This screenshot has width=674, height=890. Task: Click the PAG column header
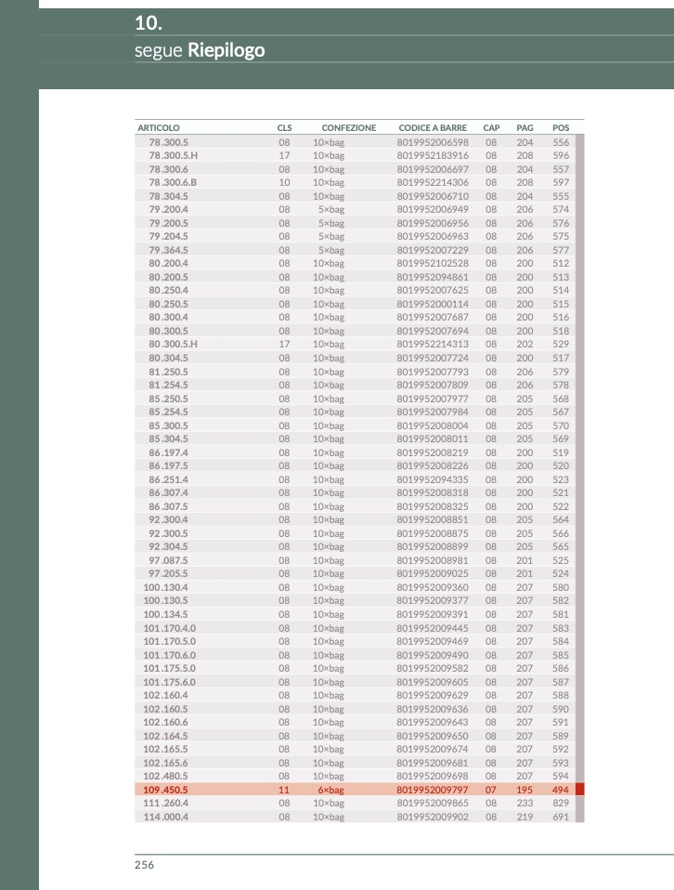525,127
